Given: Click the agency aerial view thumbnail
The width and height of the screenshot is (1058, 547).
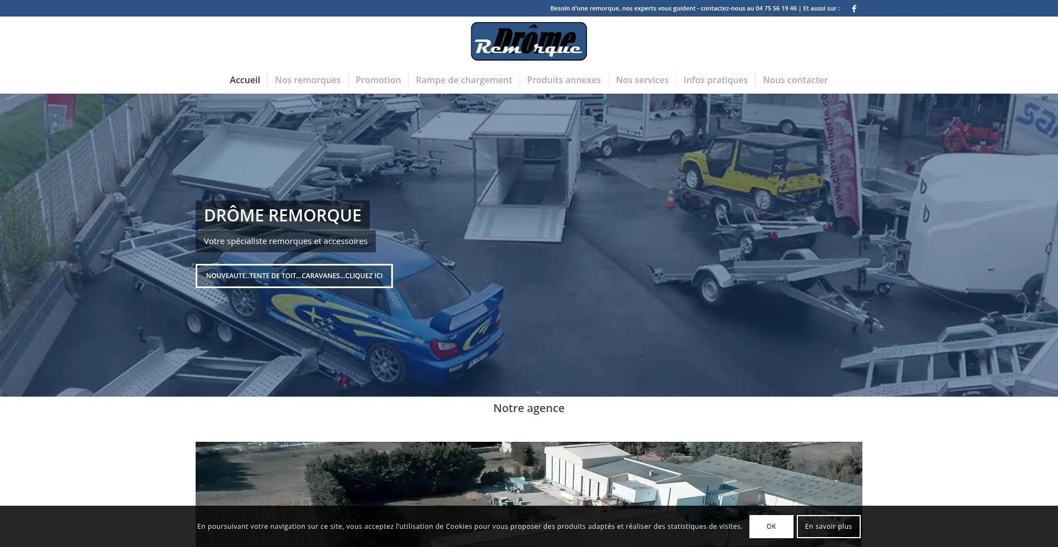Looking at the screenshot, I should coord(528,474).
